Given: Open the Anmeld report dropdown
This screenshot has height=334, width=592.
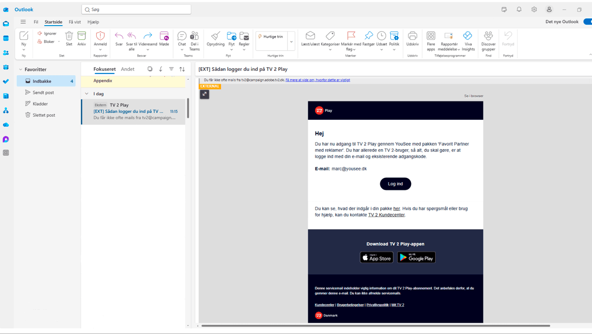Looking at the screenshot, I should coord(100,49).
